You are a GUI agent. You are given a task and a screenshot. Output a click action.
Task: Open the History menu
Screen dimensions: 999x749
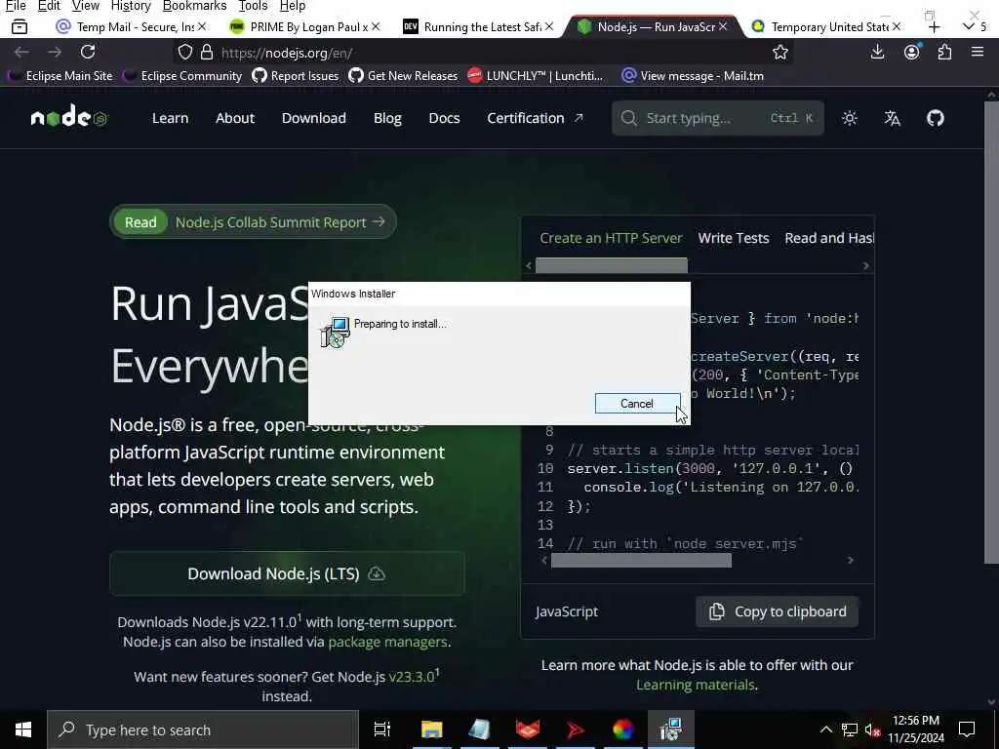click(130, 6)
